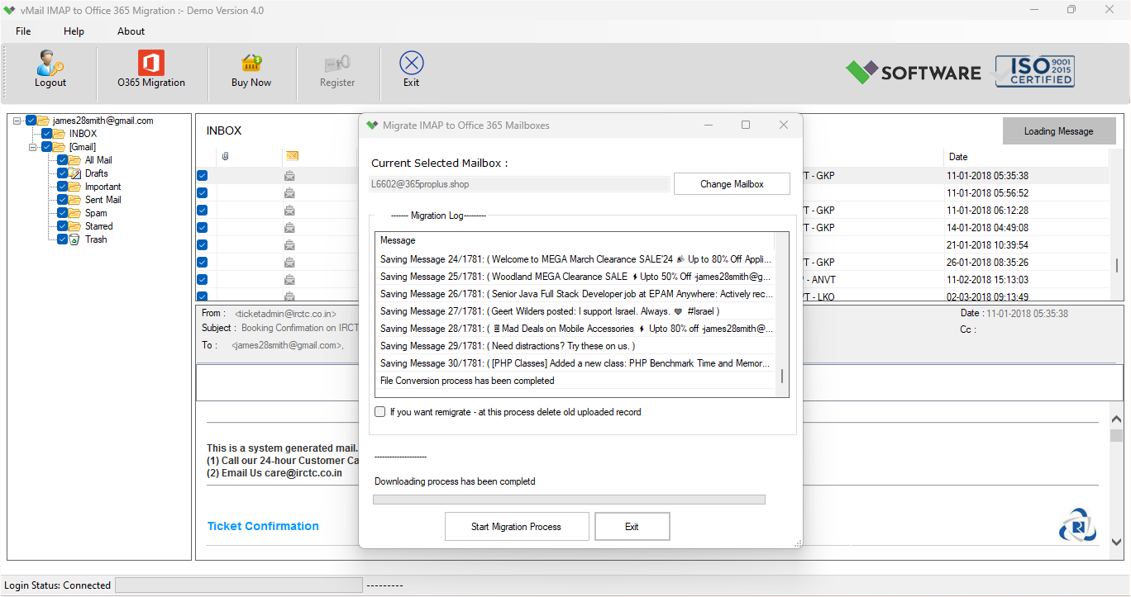Screen dimensions: 1131x597
Task: Uncheck the Important checkbox
Action: [63, 187]
